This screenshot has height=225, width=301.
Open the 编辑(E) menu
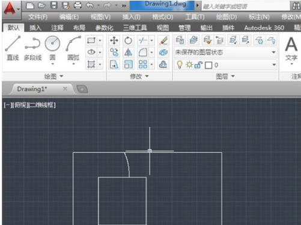69,17
